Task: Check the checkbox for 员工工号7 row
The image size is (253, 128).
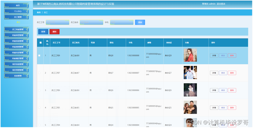Action: 39,73
